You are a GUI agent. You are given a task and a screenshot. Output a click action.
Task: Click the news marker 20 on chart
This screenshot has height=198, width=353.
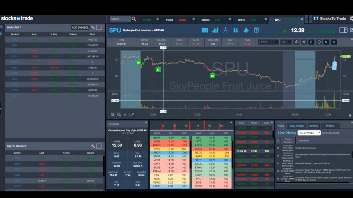pos(138,63)
